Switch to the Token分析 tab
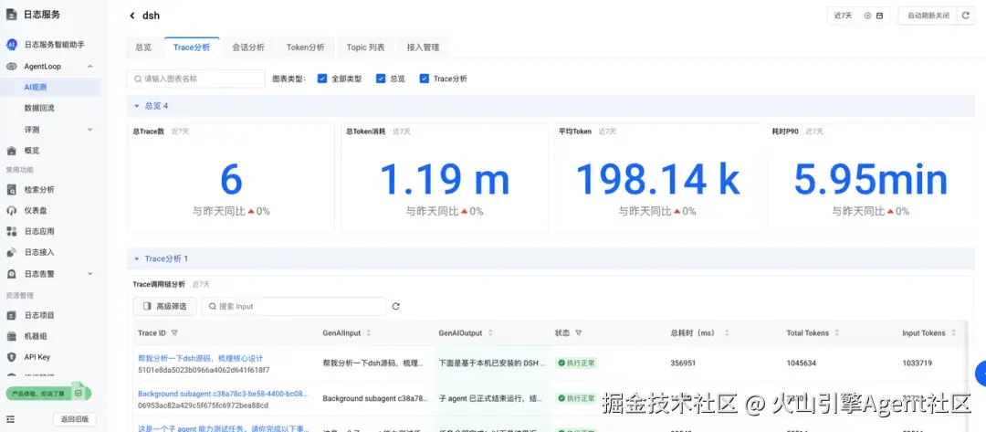The width and height of the screenshot is (986, 432). [x=306, y=47]
